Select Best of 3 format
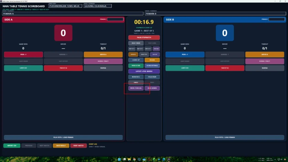Image resolution: width=288 pixels, height=162 pixels. [132, 49]
